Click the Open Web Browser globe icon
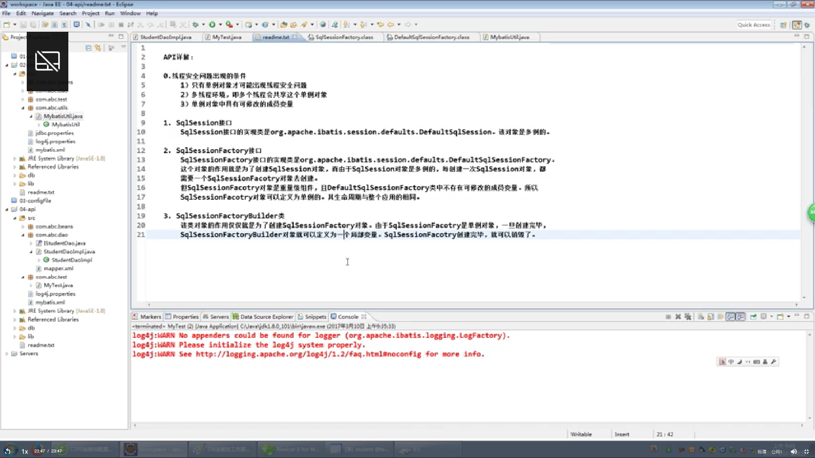 pyautogui.click(x=323, y=25)
